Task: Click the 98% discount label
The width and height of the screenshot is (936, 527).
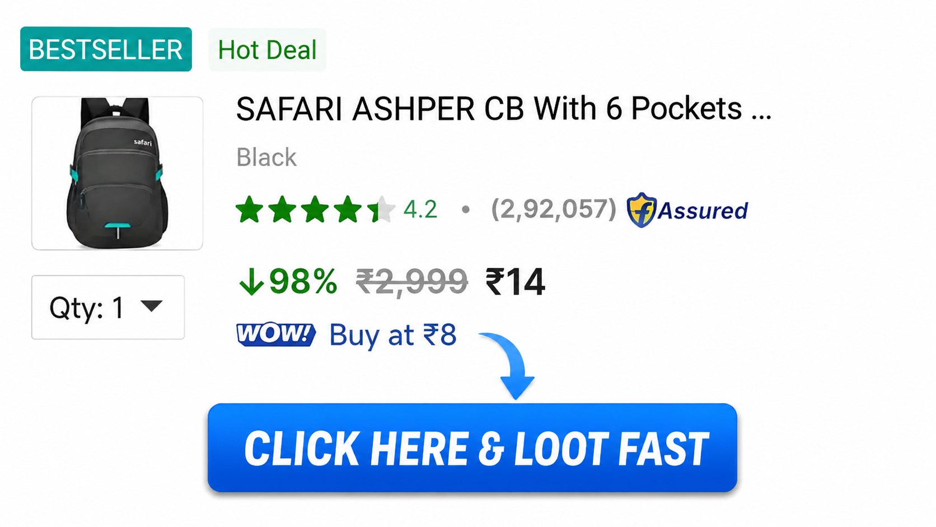Action: click(x=303, y=281)
